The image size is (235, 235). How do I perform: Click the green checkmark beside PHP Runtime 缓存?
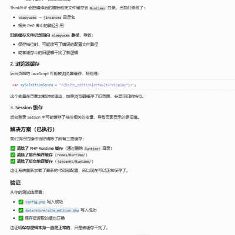click(13, 148)
